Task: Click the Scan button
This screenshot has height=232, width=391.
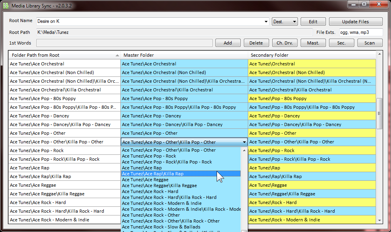Action: click(x=370, y=43)
